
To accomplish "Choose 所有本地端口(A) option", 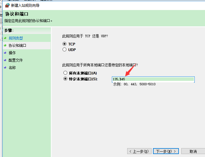I will (x=65, y=73).
